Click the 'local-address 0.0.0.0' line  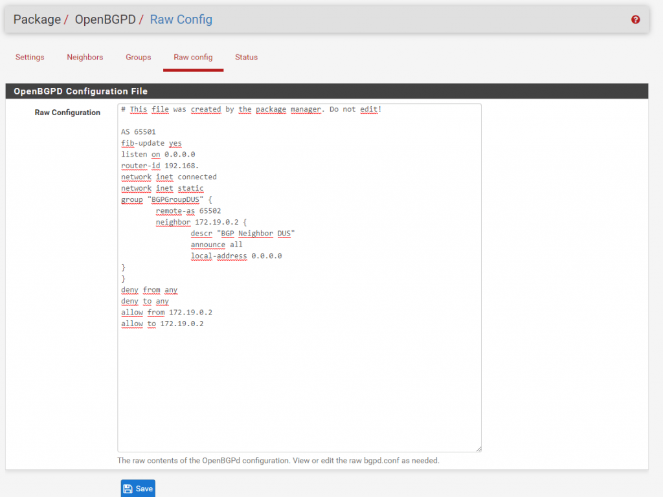point(236,256)
